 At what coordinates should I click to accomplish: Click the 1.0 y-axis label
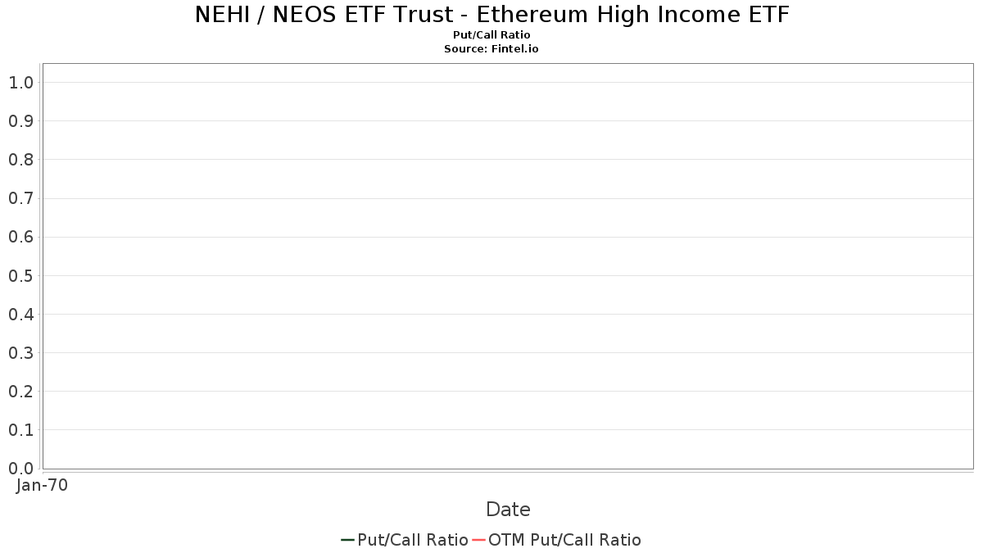(20, 83)
